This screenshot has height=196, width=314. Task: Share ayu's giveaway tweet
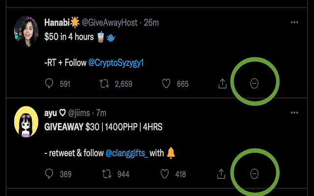click(222, 173)
